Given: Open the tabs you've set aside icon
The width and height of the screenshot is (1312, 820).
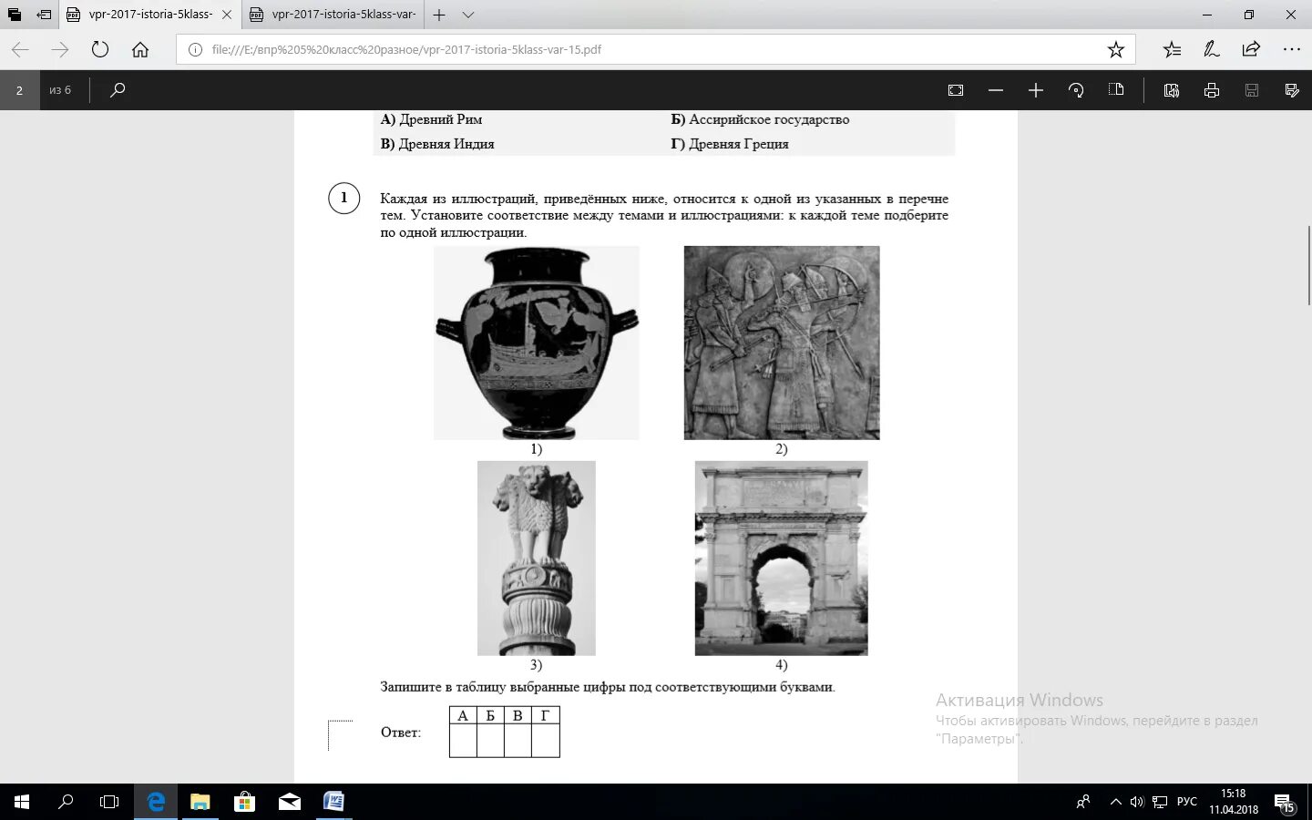Looking at the screenshot, I should click(15, 15).
